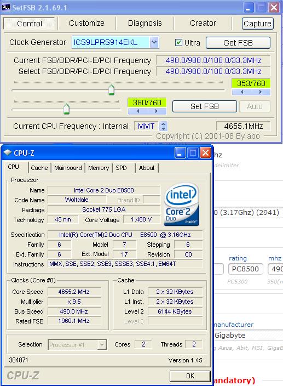Click the Level 2 6144 KBytes value
The image size is (283, 386).
[x=175, y=311]
